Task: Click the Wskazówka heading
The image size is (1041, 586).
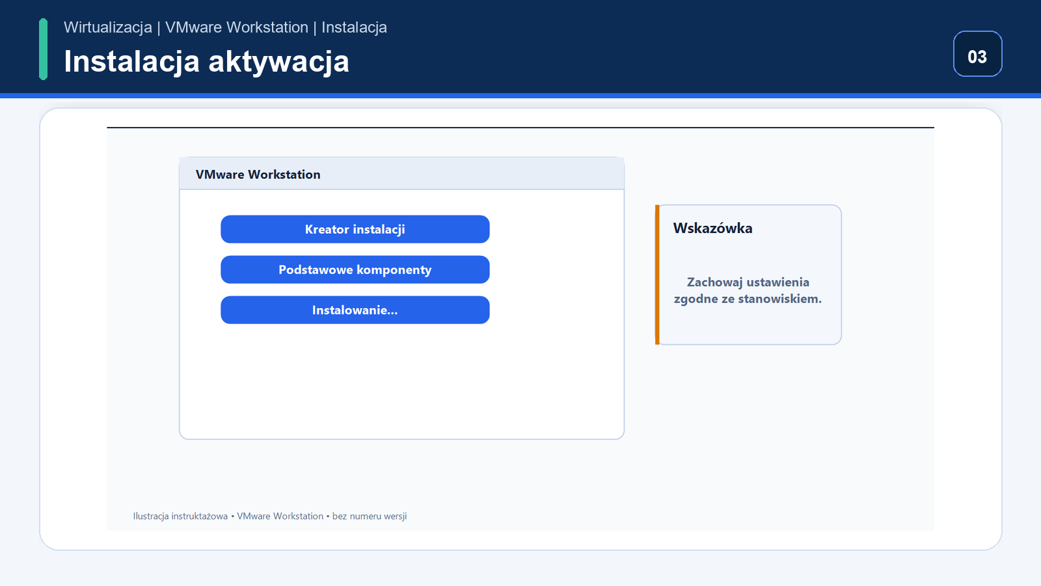Action: click(712, 229)
